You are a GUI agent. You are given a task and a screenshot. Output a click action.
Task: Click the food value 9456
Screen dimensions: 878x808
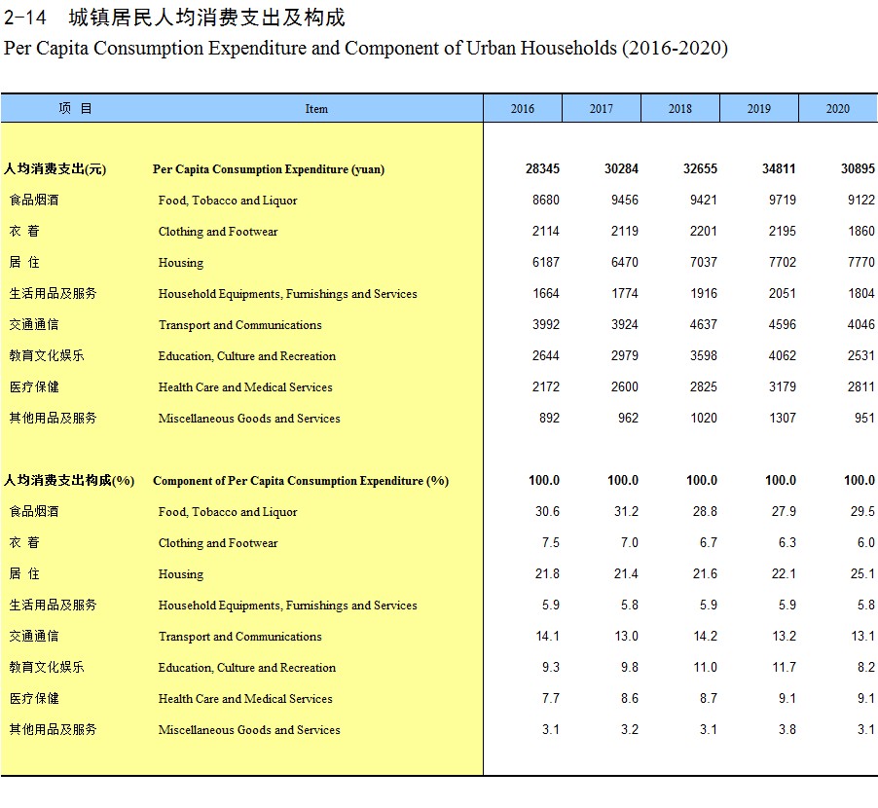pos(625,200)
